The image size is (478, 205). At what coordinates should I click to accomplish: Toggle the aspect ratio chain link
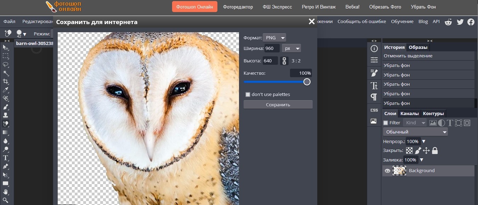[284, 61]
